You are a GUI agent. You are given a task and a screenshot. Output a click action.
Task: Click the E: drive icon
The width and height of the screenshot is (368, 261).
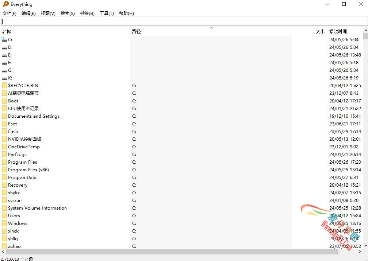pyautogui.click(x=4, y=55)
